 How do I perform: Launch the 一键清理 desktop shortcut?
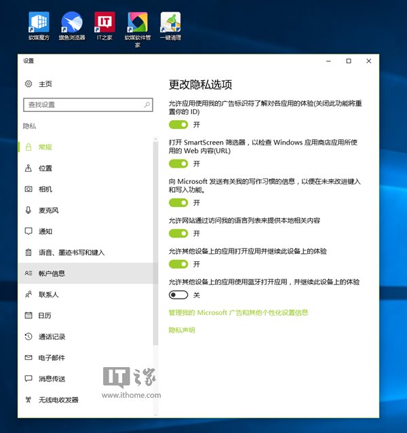[x=170, y=26]
